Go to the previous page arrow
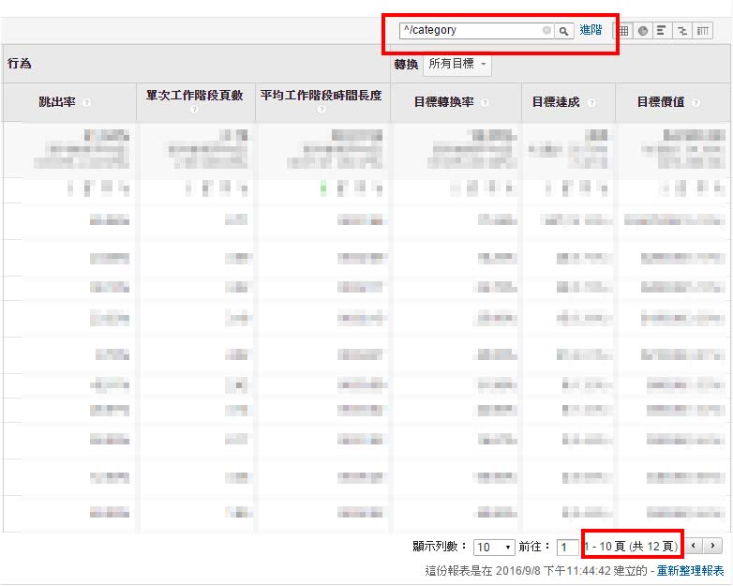This screenshot has height=586, width=733. (694, 546)
